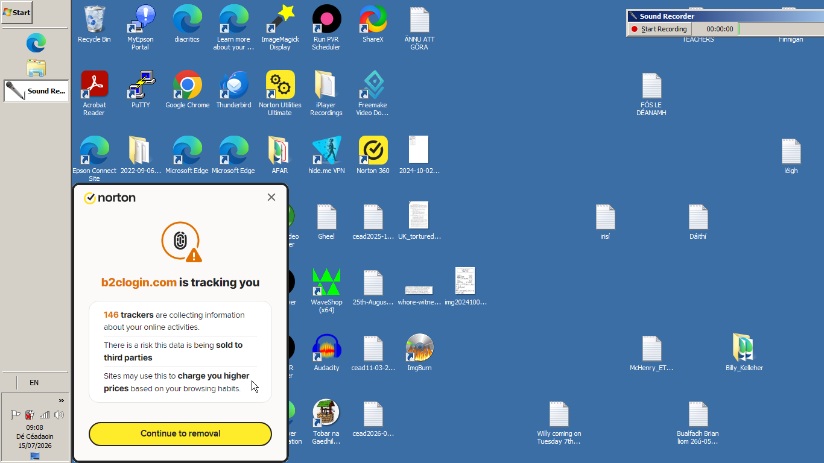Screen dimensions: 824x463
Task: Click the b2clogin.com text in Norton popup
Action: pyautogui.click(x=139, y=282)
